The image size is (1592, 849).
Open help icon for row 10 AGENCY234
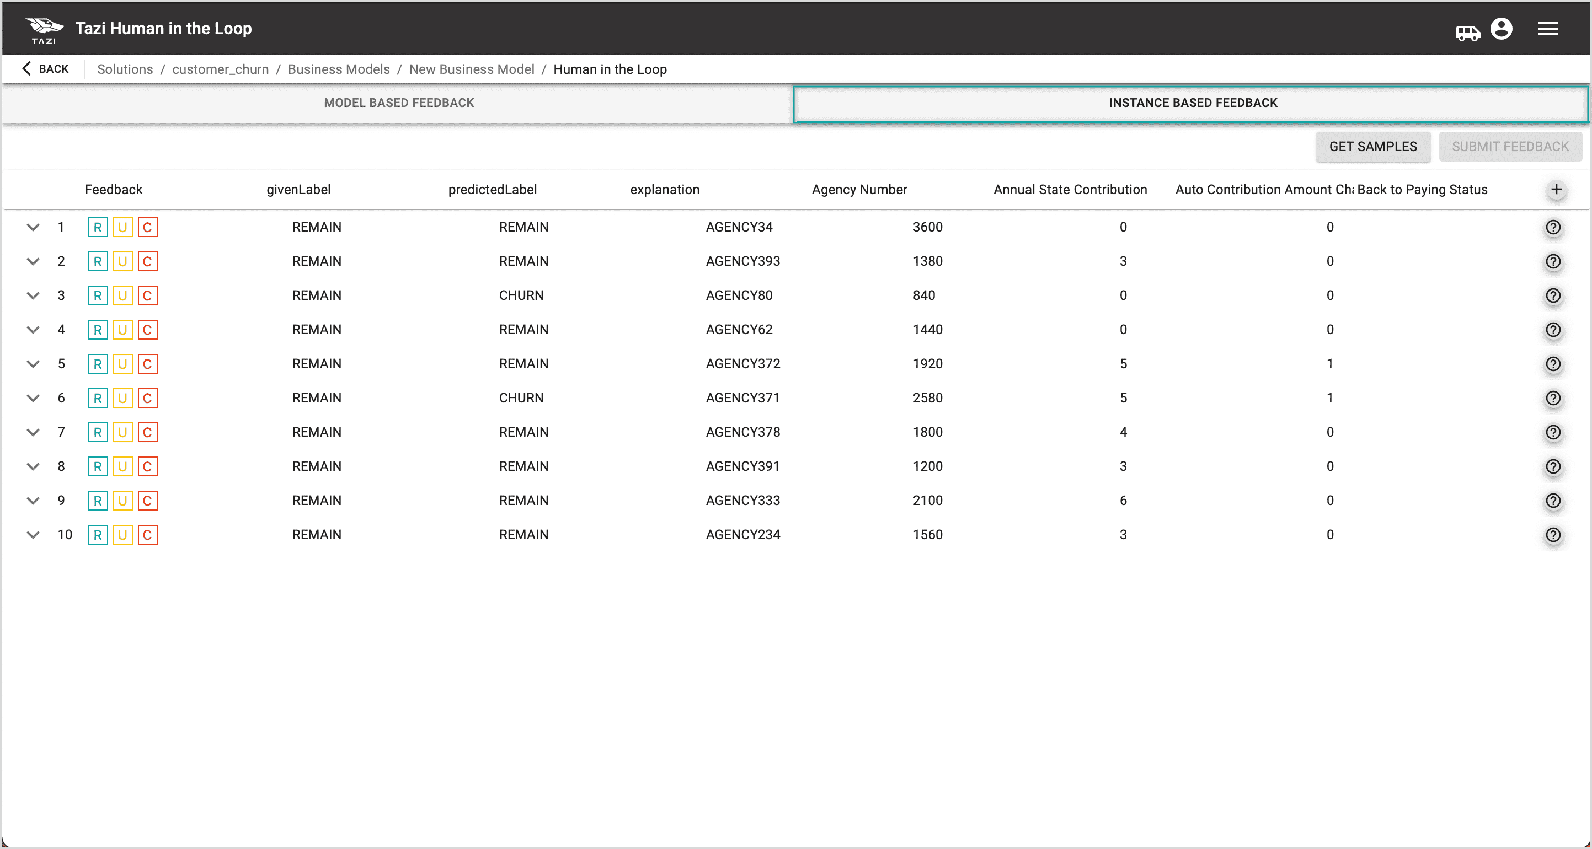tap(1553, 535)
